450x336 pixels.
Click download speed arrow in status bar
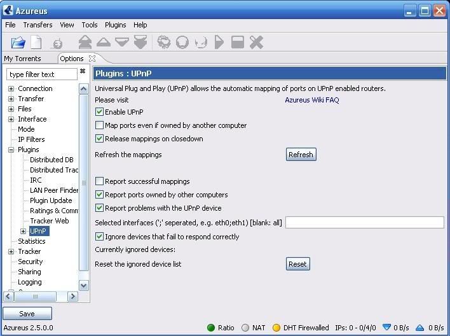tap(386, 327)
